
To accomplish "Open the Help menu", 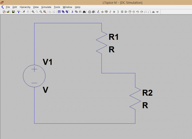I will coord(77,7).
